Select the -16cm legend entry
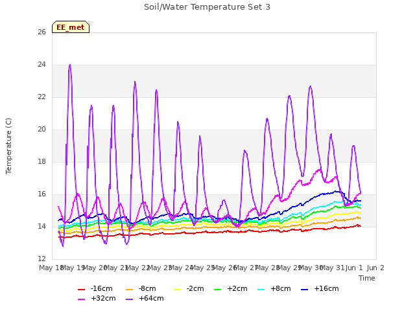 coord(95,288)
